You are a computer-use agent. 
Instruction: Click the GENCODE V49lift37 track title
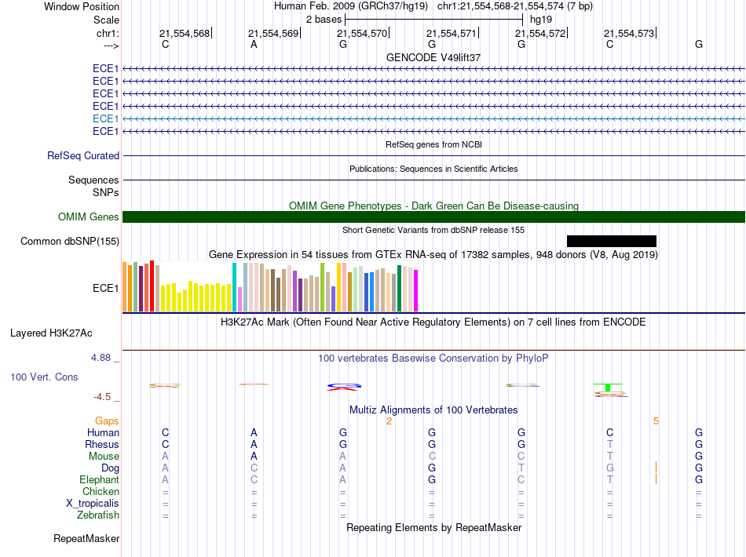(433, 58)
